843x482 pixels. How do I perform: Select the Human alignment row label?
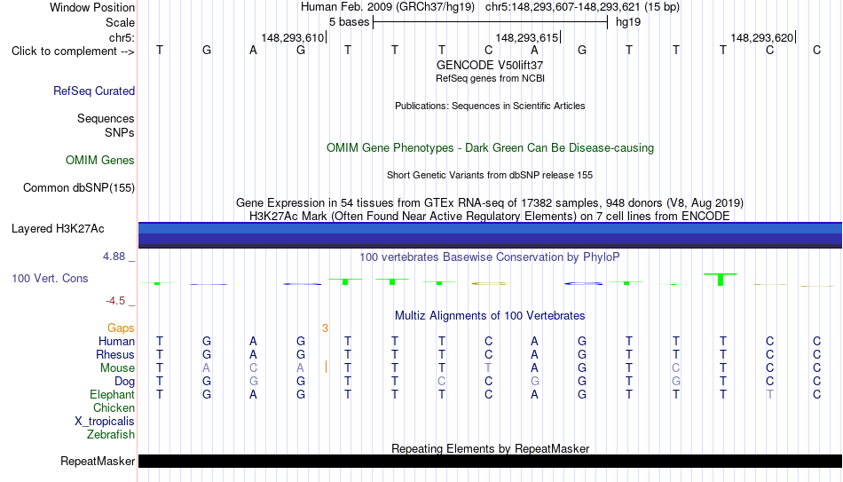(x=116, y=342)
